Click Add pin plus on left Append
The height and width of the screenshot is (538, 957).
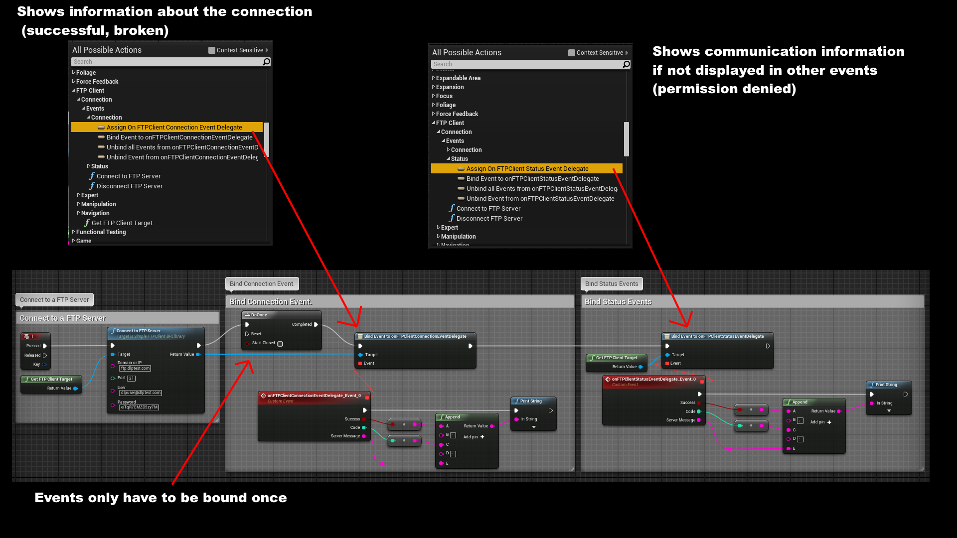pyautogui.click(x=482, y=437)
